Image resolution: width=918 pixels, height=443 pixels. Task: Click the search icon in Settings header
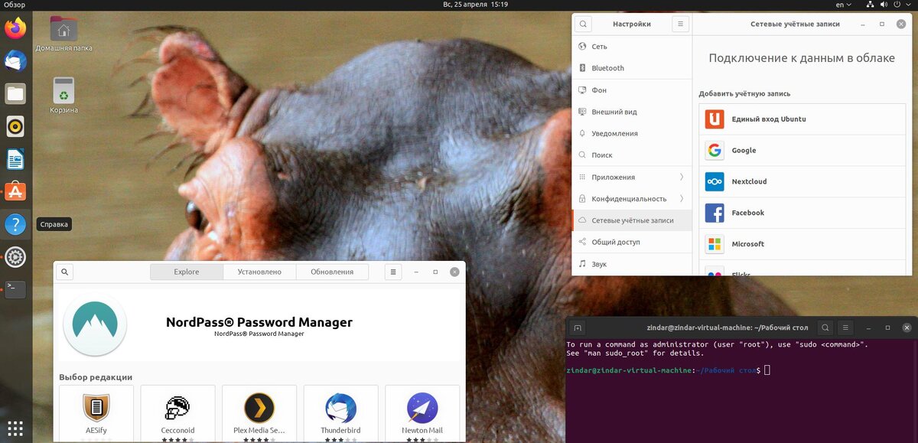coord(583,24)
